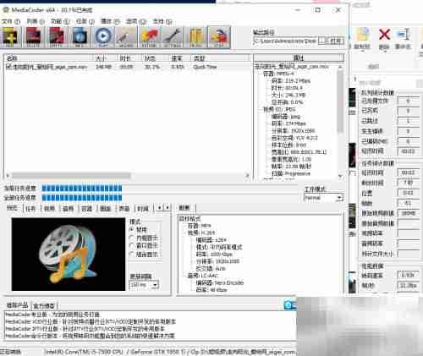Click the file list horizontal scrollbar
The width and height of the screenshot is (423, 356).
(128, 176)
